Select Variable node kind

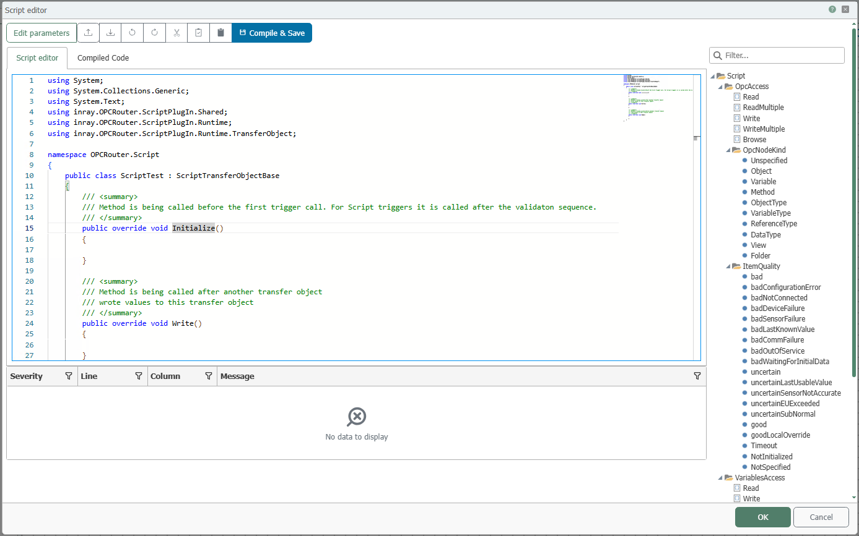pyautogui.click(x=764, y=182)
